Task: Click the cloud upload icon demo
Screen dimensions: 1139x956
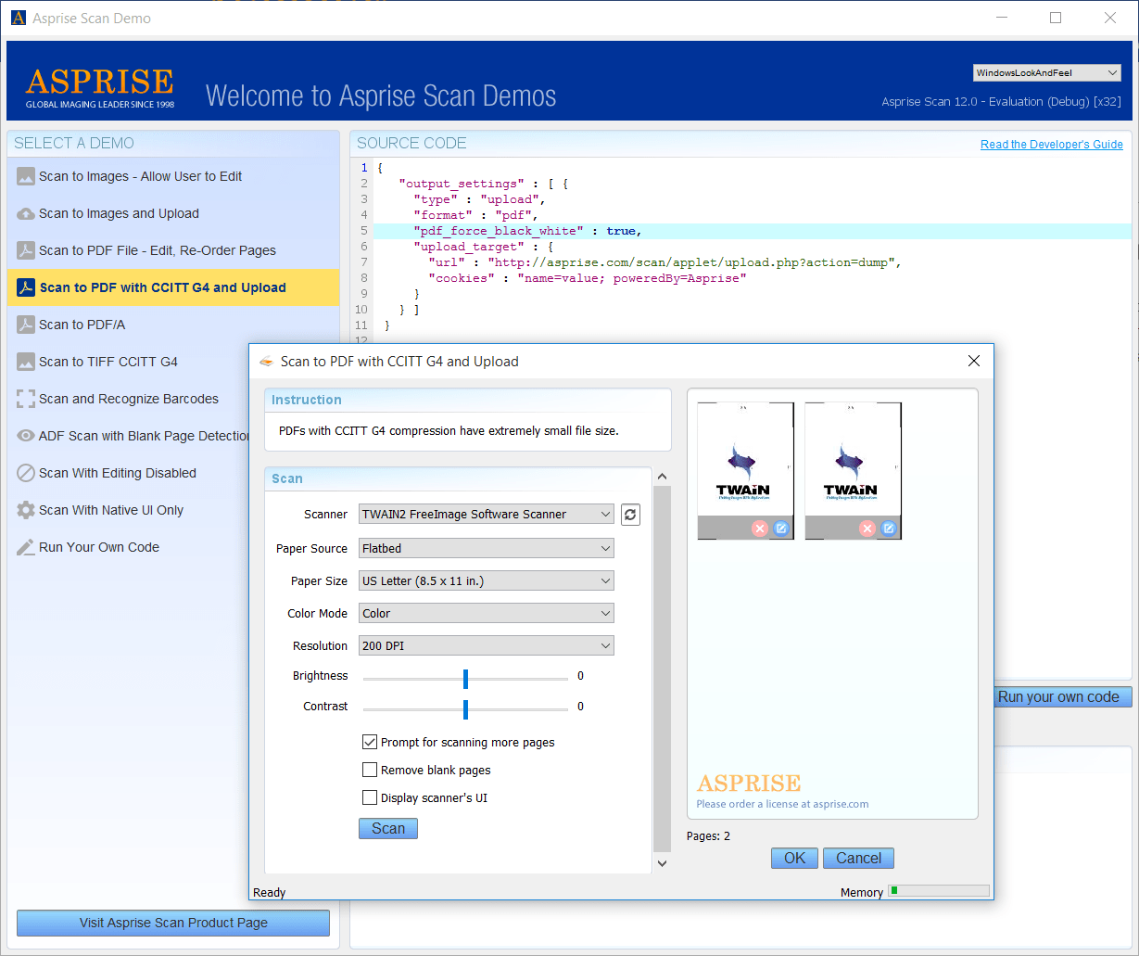Action: point(26,213)
